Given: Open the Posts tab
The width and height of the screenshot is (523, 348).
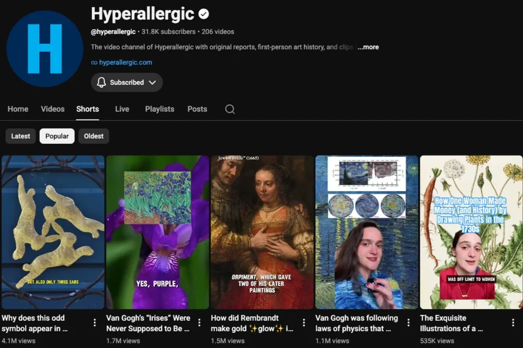Looking at the screenshot, I should point(197,109).
